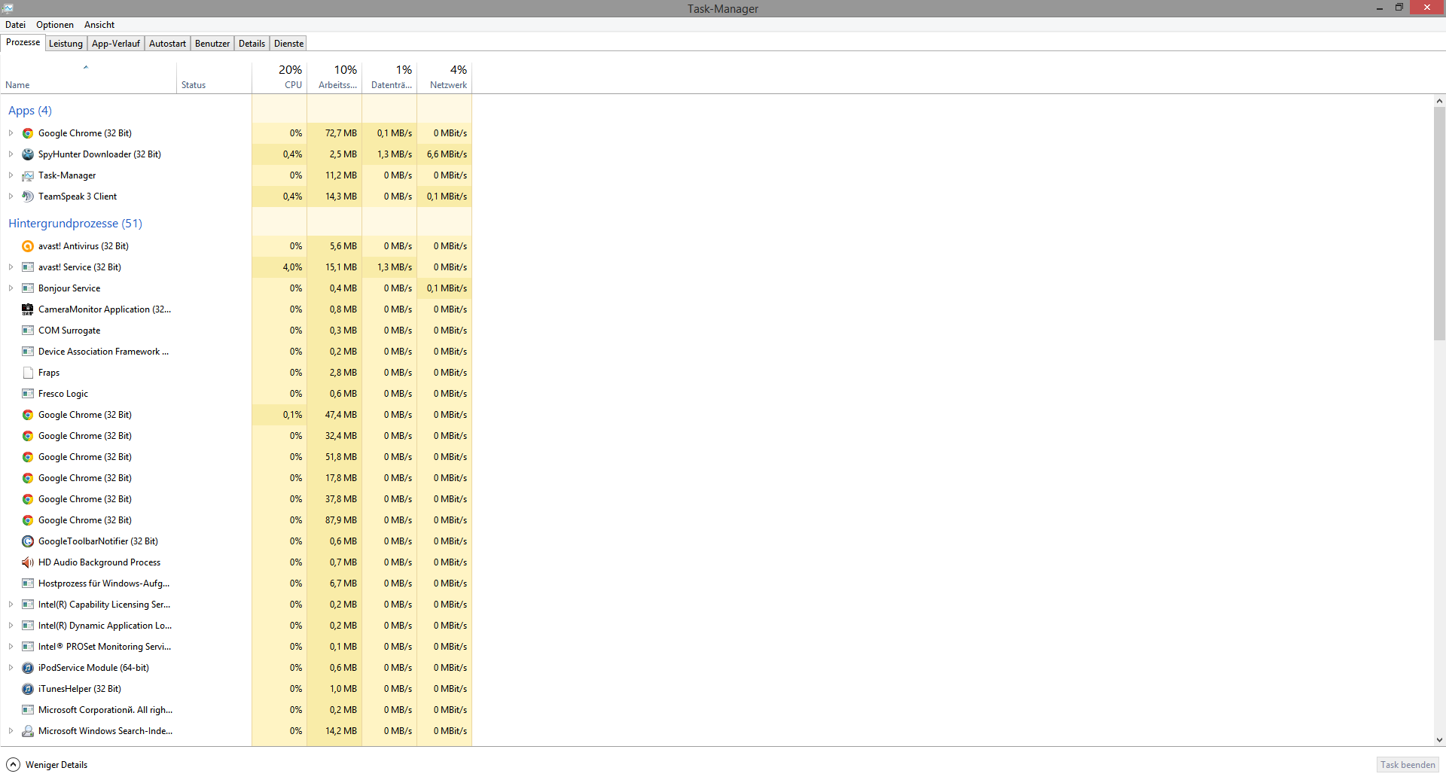Click the Device Association Framework icon
Image resolution: width=1446 pixels, height=783 pixels.
point(28,352)
